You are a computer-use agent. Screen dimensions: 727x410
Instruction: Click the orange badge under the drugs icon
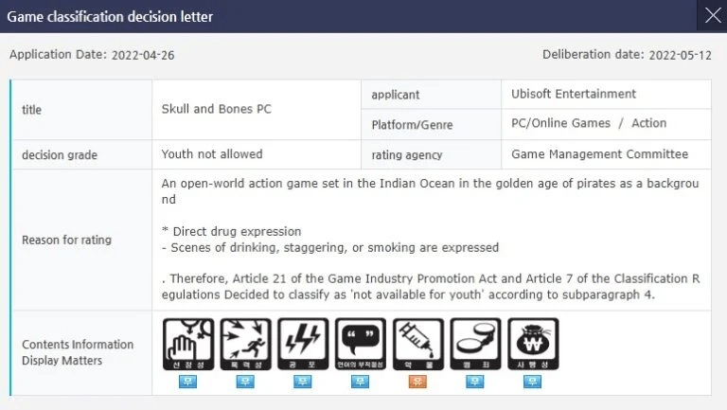click(417, 383)
